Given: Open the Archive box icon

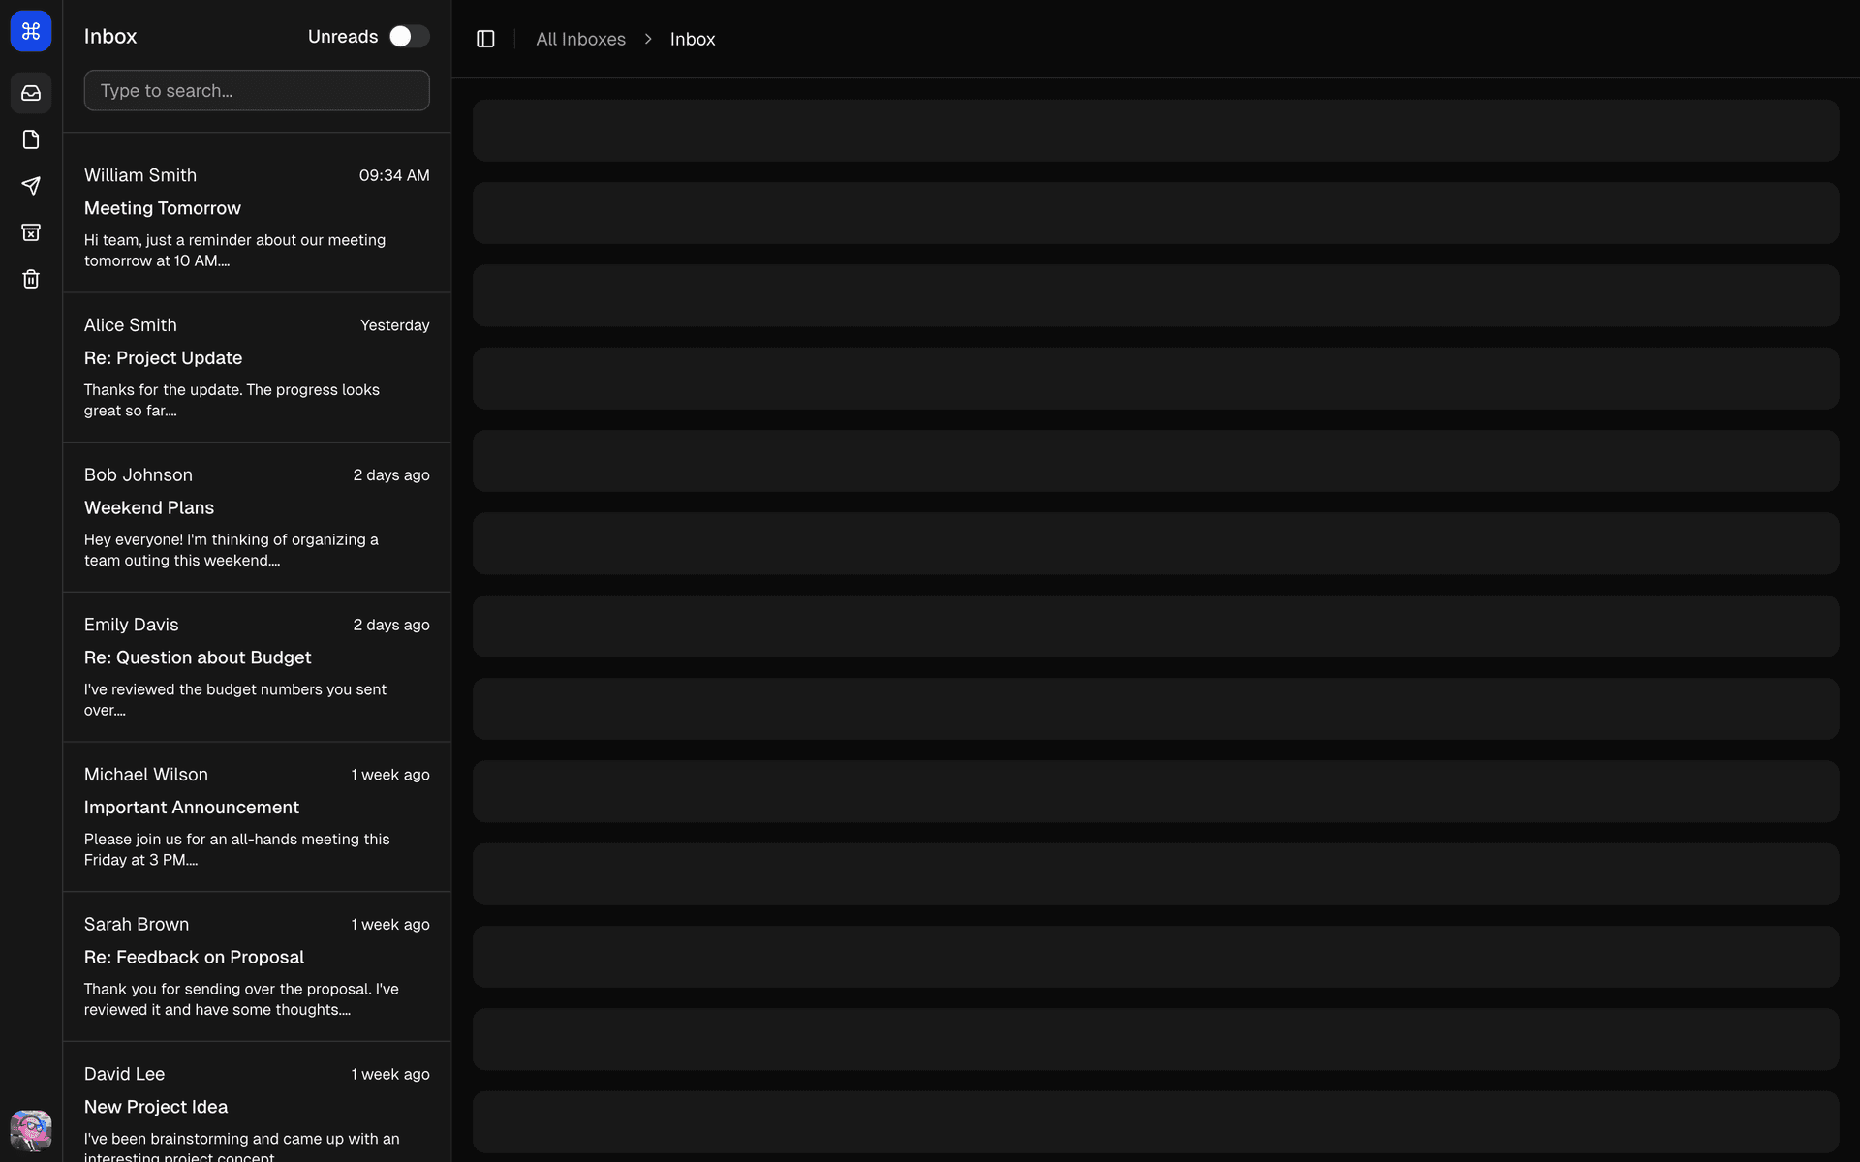Looking at the screenshot, I should (x=31, y=232).
